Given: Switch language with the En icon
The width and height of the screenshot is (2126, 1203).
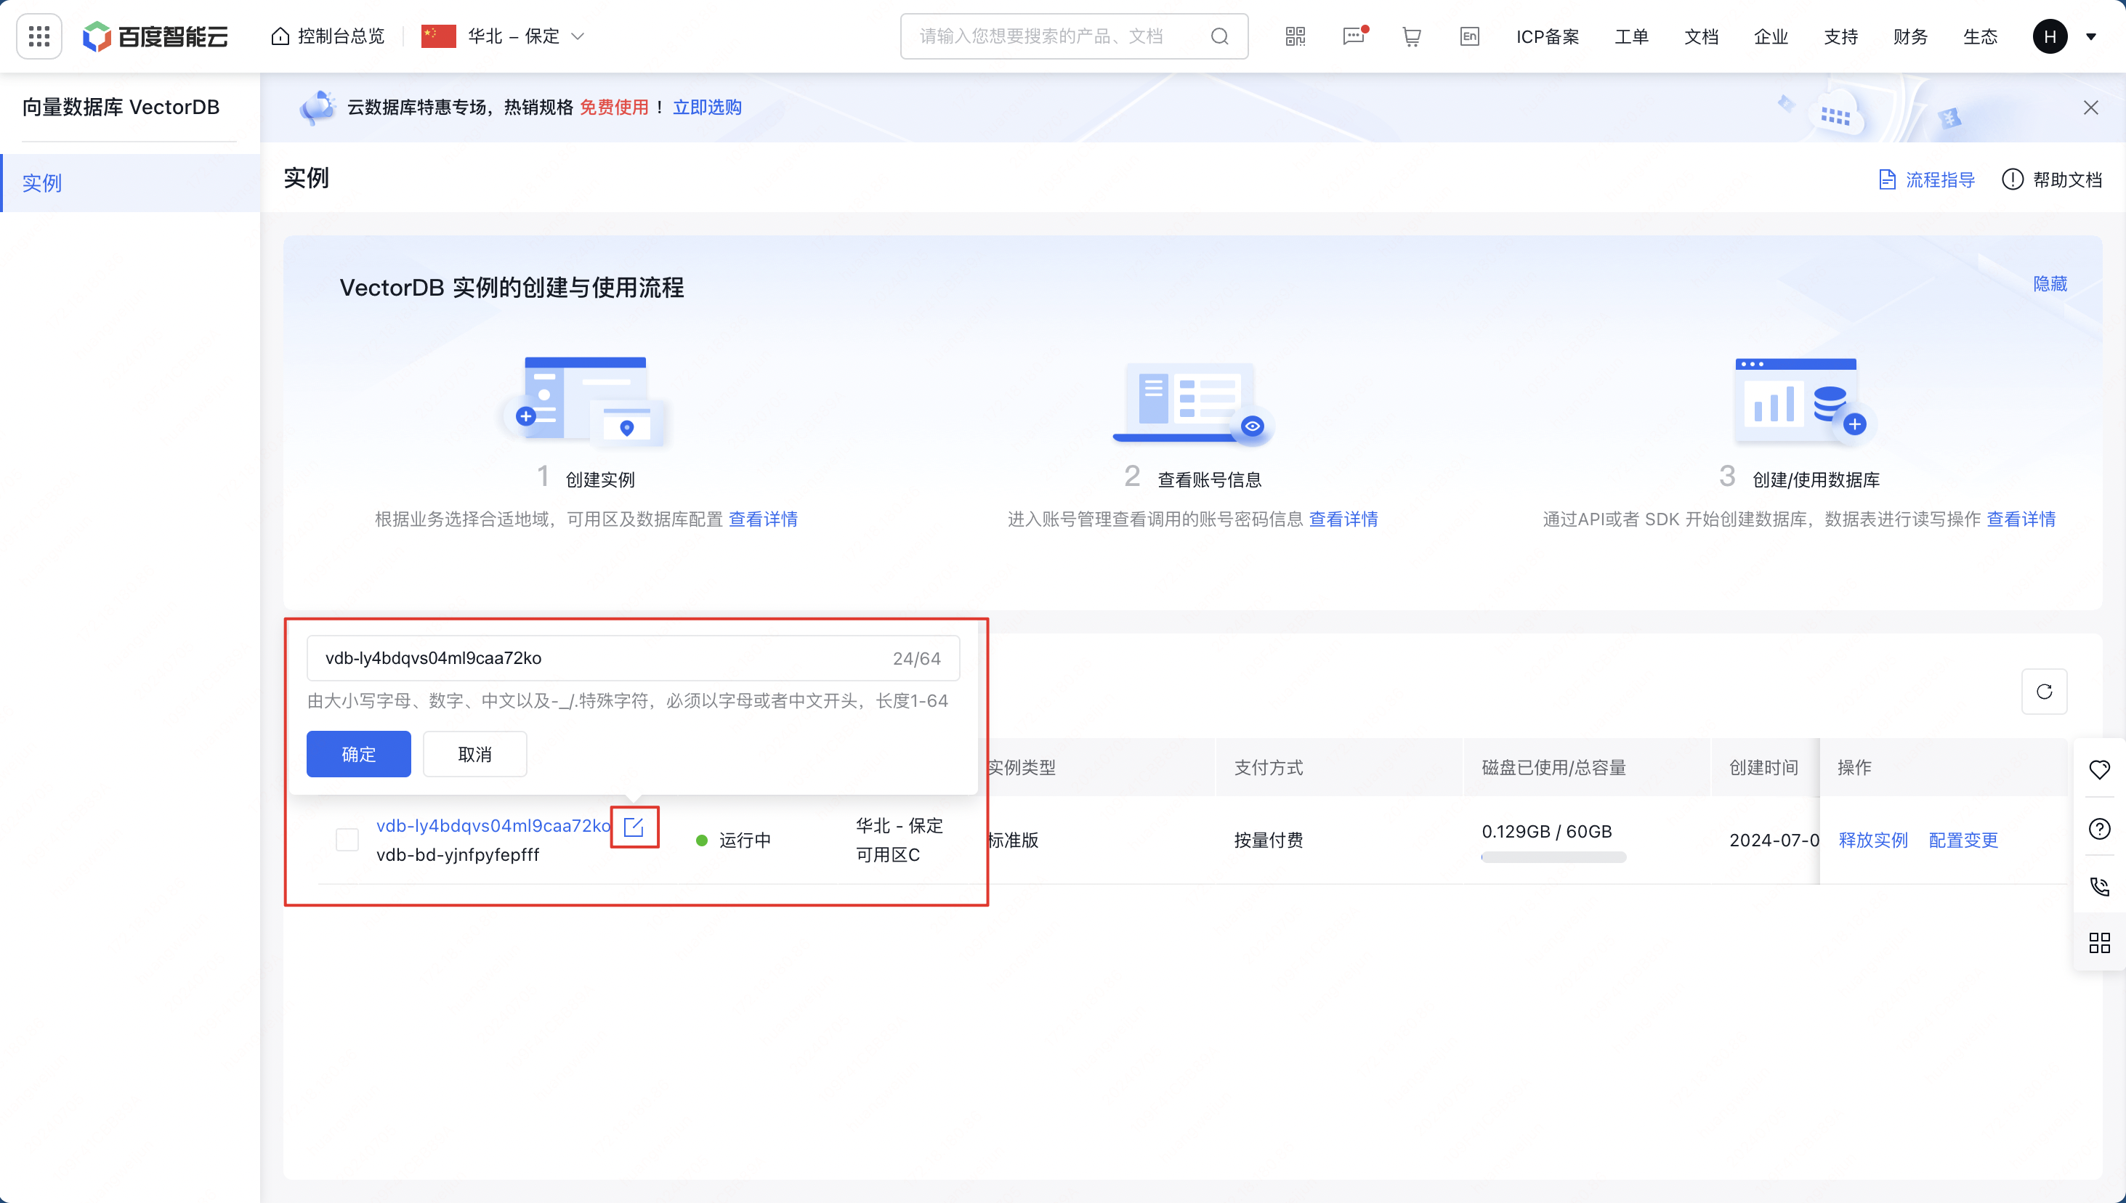Looking at the screenshot, I should 1469,36.
